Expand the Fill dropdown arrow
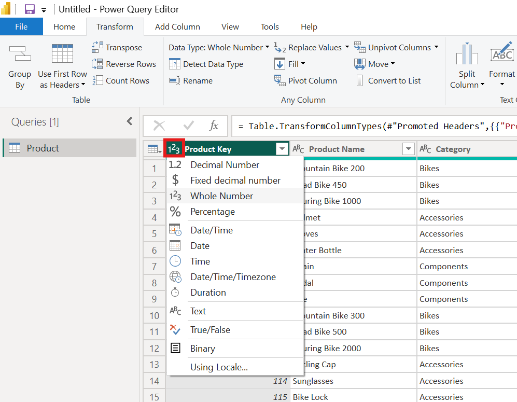This screenshot has height=402, width=517. [x=303, y=63]
